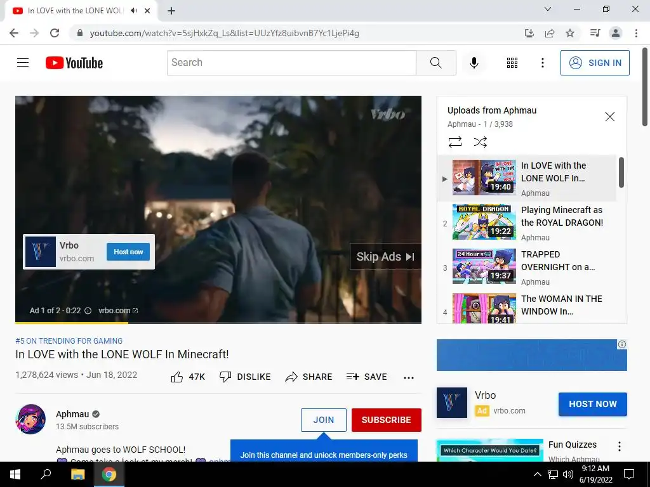
Task: Click the install app icon in address bar
Action: [x=529, y=33]
